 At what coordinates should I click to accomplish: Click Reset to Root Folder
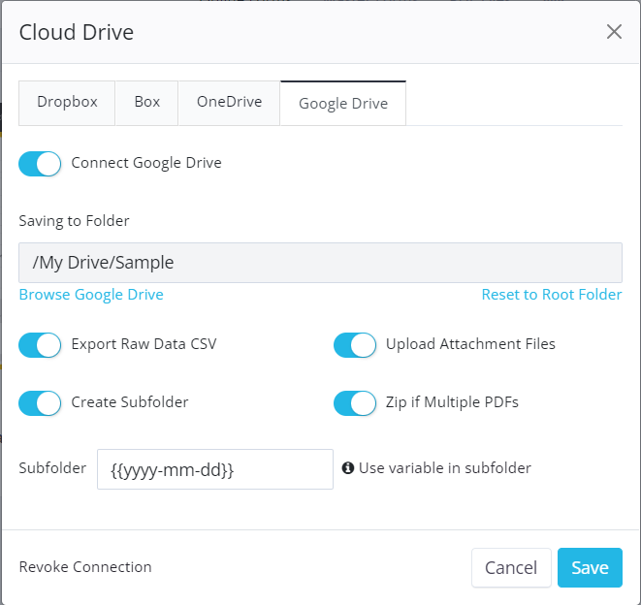click(x=552, y=295)
